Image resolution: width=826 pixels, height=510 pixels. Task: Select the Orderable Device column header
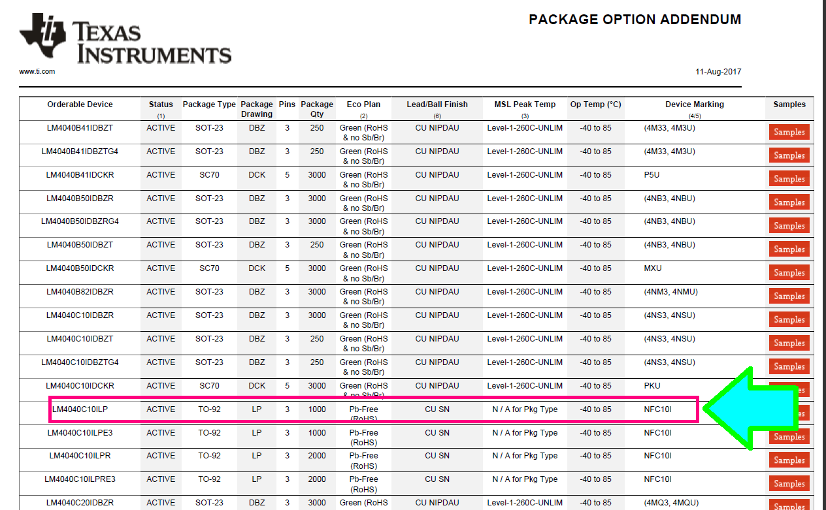pos(80,104)
